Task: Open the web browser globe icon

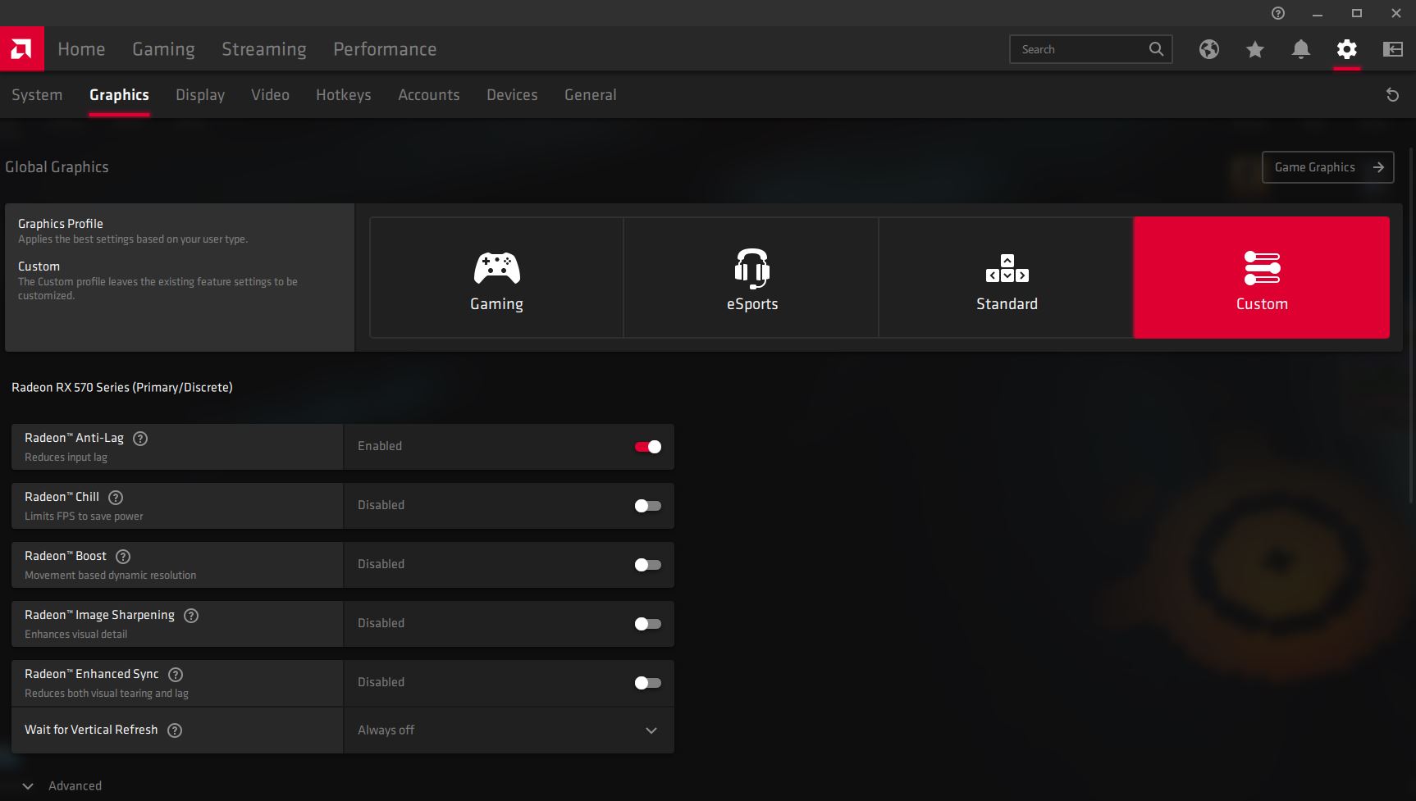Action: (x=1208, y=49)
